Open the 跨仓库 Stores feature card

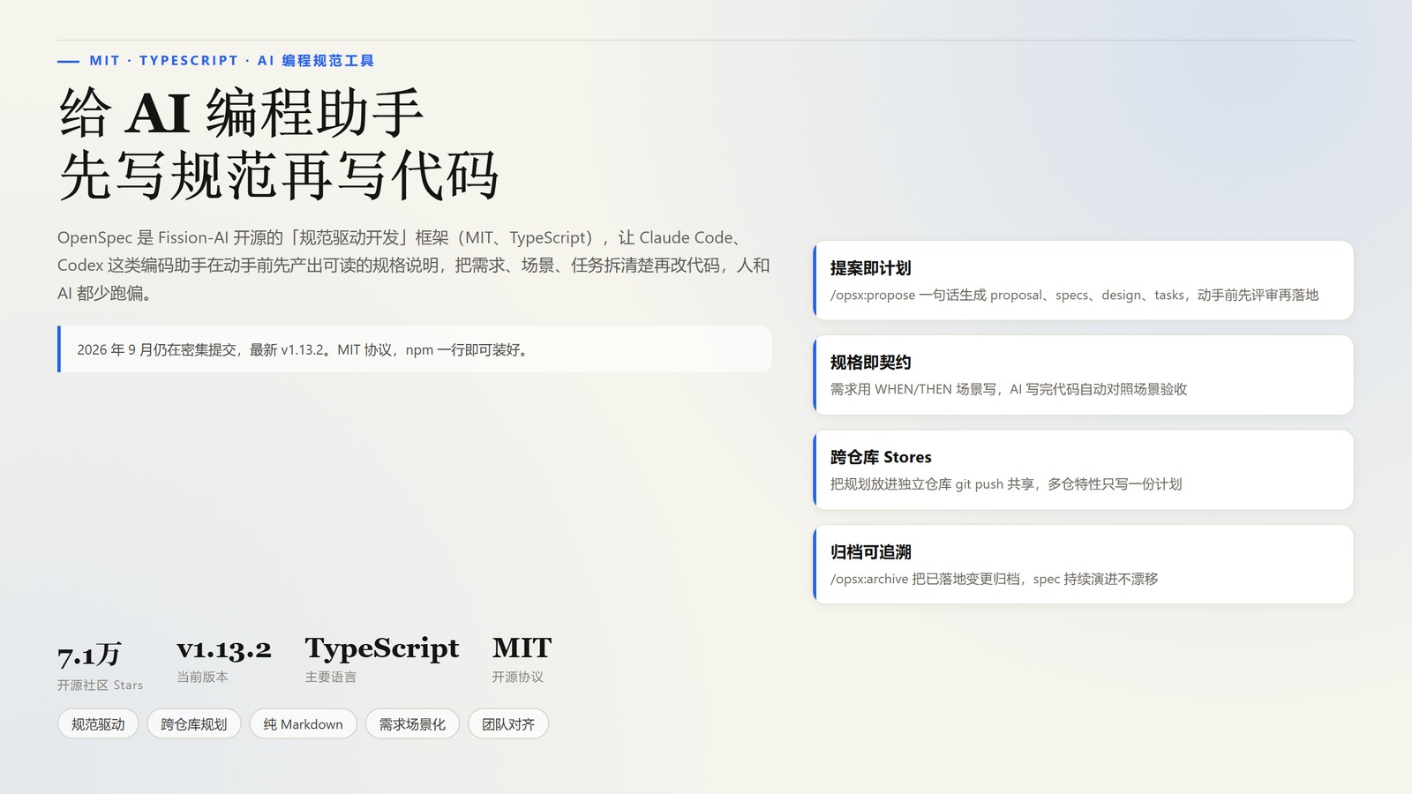pyautogui.click(x=1083, y=469)
